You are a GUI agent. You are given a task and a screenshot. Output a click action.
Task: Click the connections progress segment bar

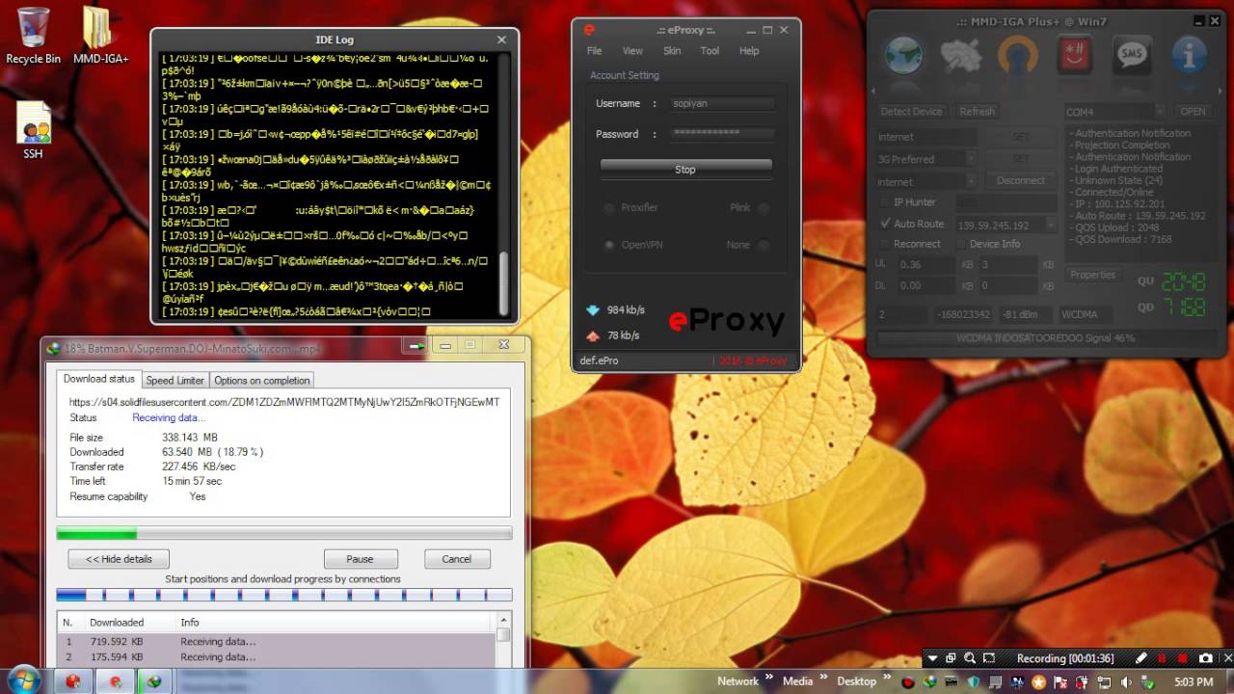point(284,596)
